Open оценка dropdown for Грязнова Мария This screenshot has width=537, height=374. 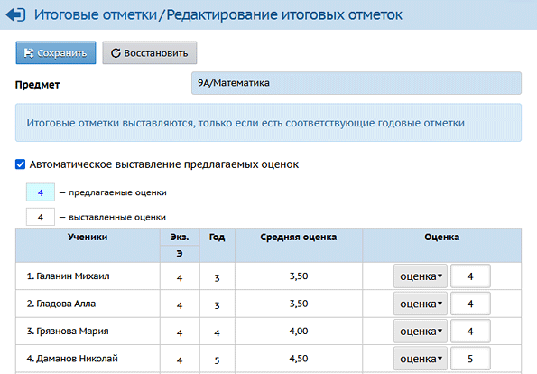point(421,332)
